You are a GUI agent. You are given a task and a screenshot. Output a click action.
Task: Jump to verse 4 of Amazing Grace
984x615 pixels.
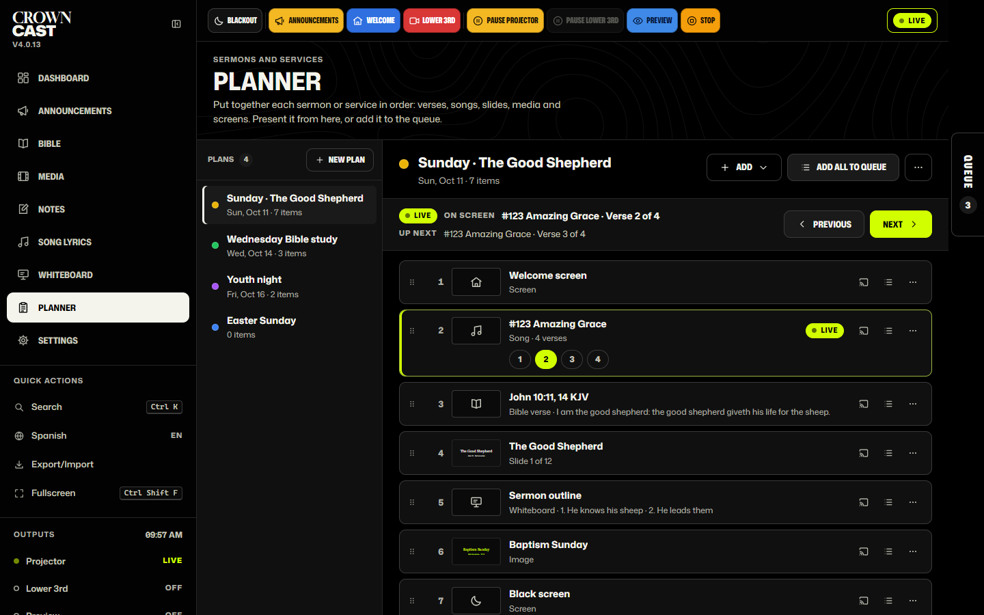[x=598, y=359]
